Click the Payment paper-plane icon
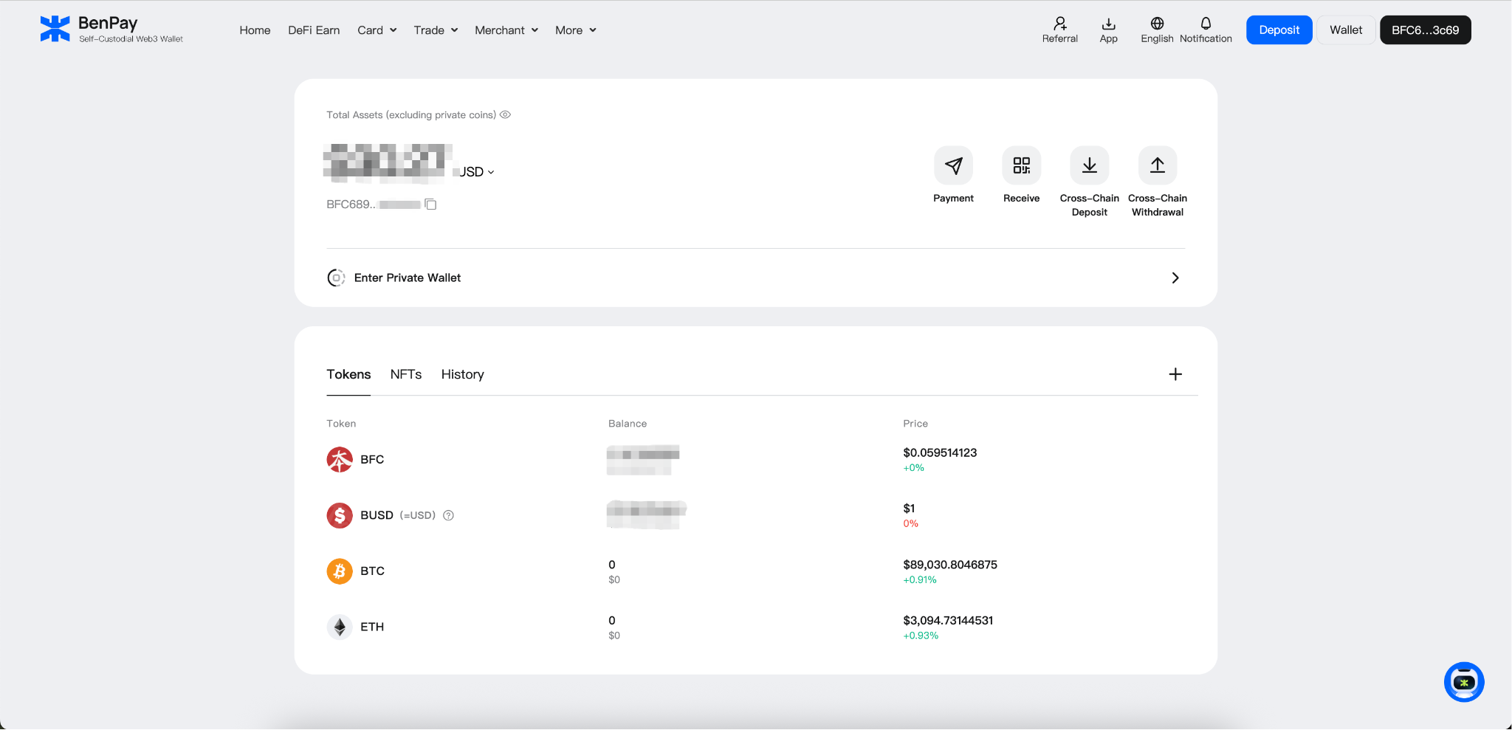Viewport: 1512px width, 730px height. tap(953, 166)
